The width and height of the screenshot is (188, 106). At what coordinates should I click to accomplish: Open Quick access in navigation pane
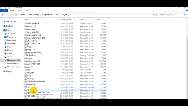click(11, 21)
